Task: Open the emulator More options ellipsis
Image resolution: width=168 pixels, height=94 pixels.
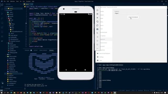Action: [x=97, y=48]
